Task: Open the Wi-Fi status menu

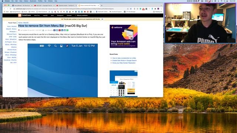Action: coord(221,1)
